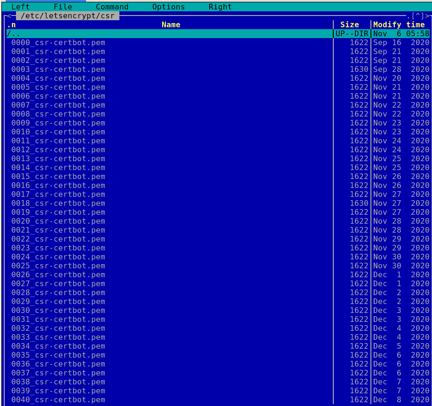Sort by the Name column header
Image resolution: width=432 pixels, height=406 pixels.
(171, 25)
